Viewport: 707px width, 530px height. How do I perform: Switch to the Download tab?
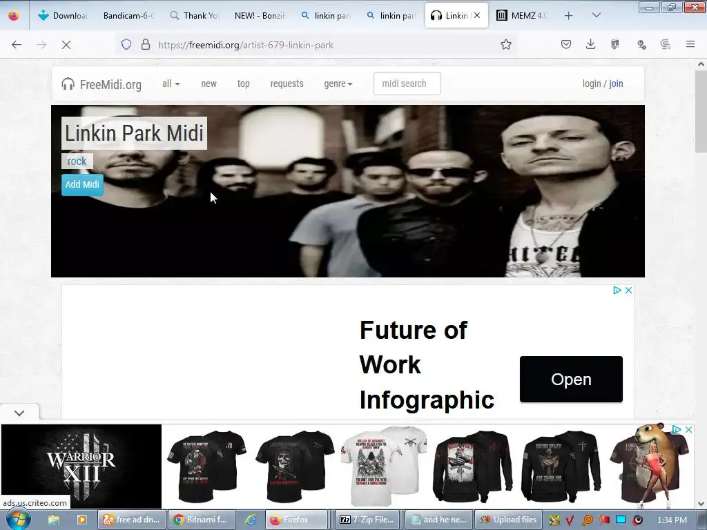62,15
